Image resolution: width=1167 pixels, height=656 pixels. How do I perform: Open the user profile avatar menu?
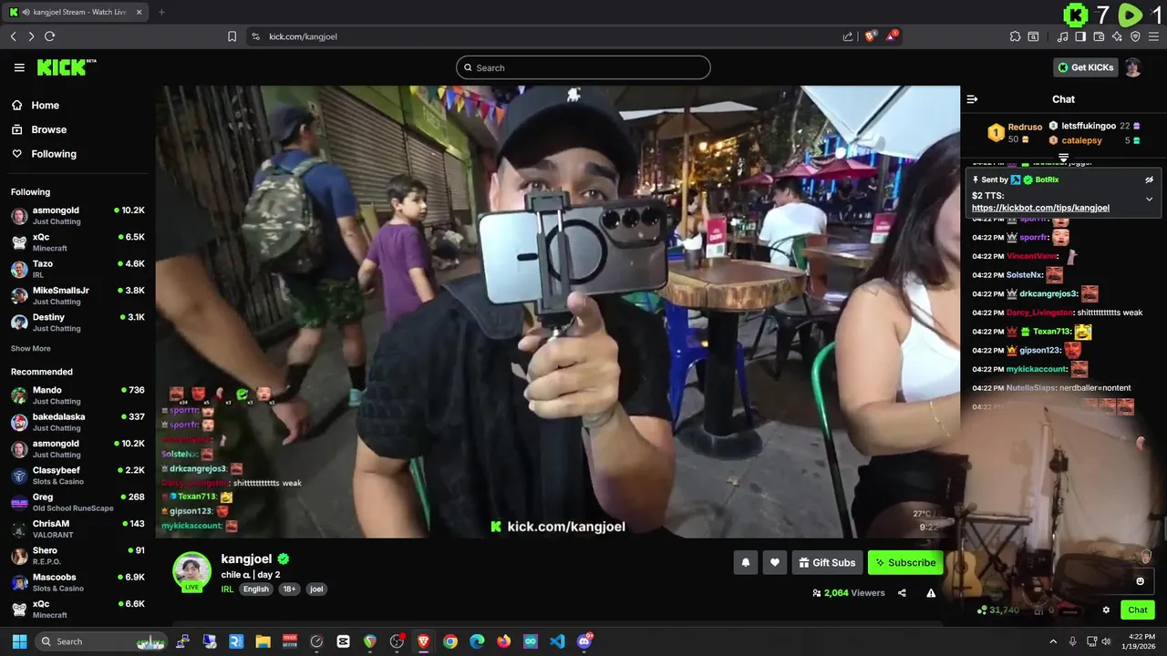pyautogui.click(x=1132, y=67)
